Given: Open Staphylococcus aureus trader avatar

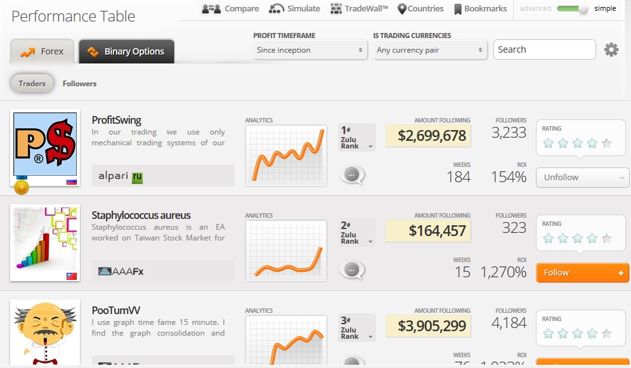Looking at the screenshot, I should click(45, 240).
